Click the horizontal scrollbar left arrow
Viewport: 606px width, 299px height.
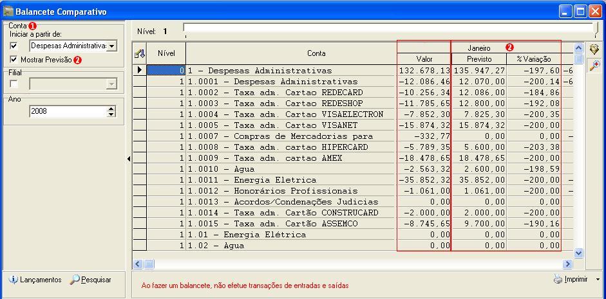tap(138, 264)
